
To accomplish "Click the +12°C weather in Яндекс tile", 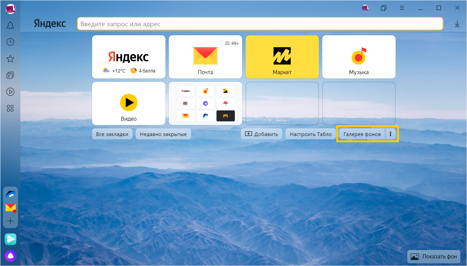I will [114, 71].
